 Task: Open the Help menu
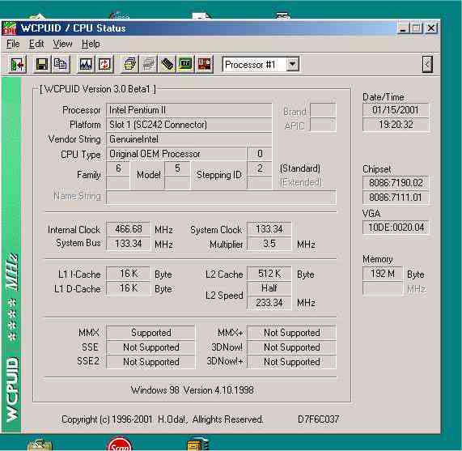tap(91, 44)
